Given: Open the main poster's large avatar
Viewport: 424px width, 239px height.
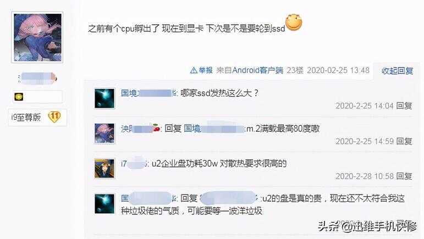Looking at the screenshot, I should (x=37, y=37).
